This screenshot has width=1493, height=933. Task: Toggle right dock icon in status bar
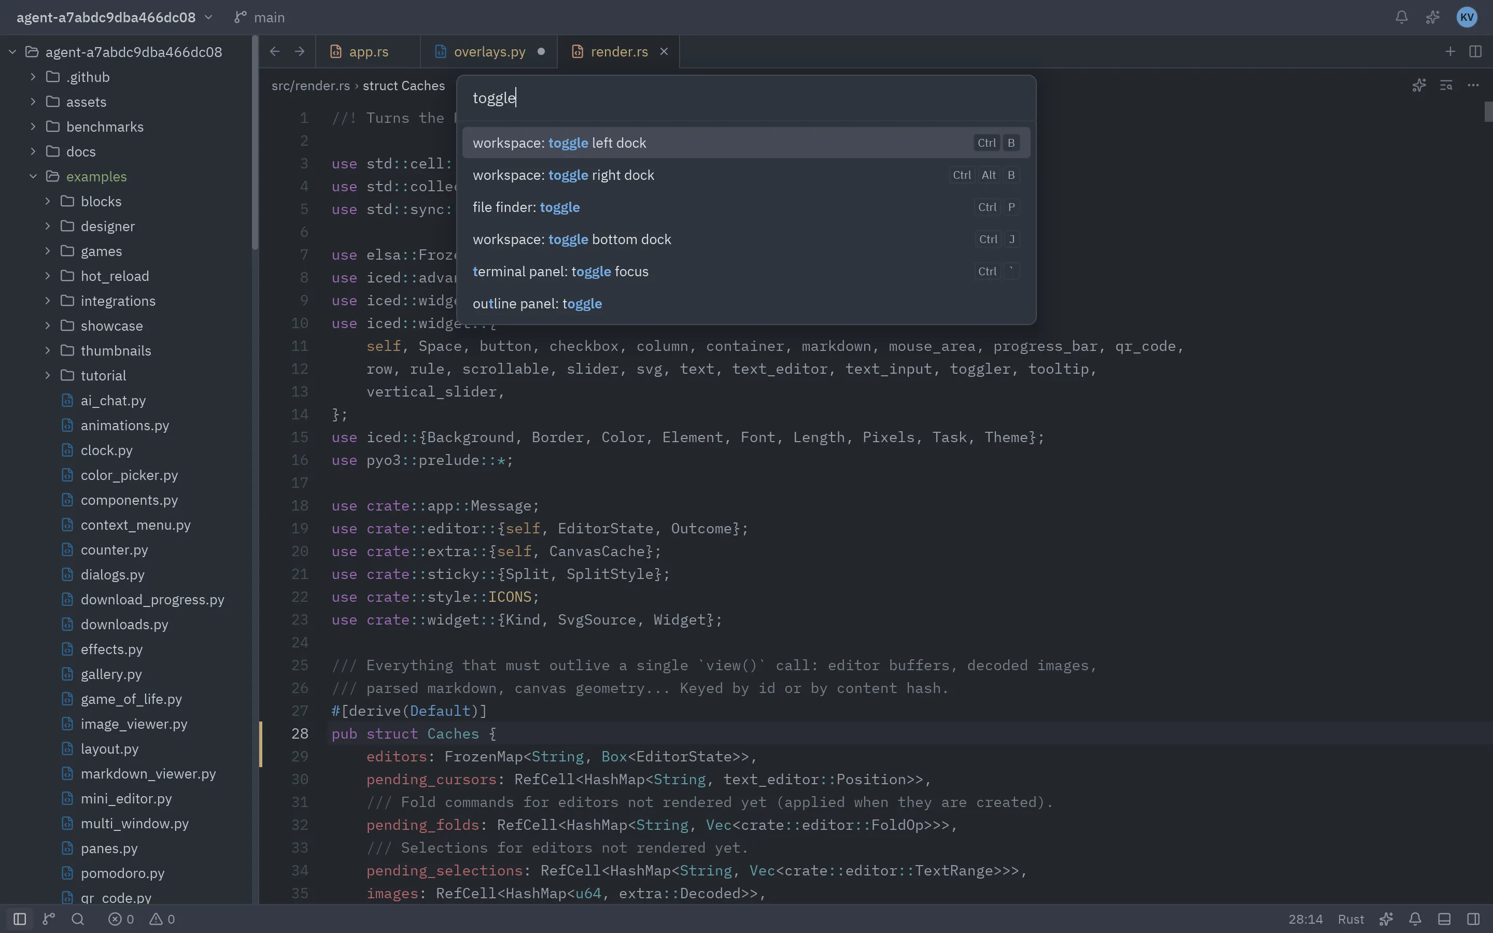pos(1473,919)
